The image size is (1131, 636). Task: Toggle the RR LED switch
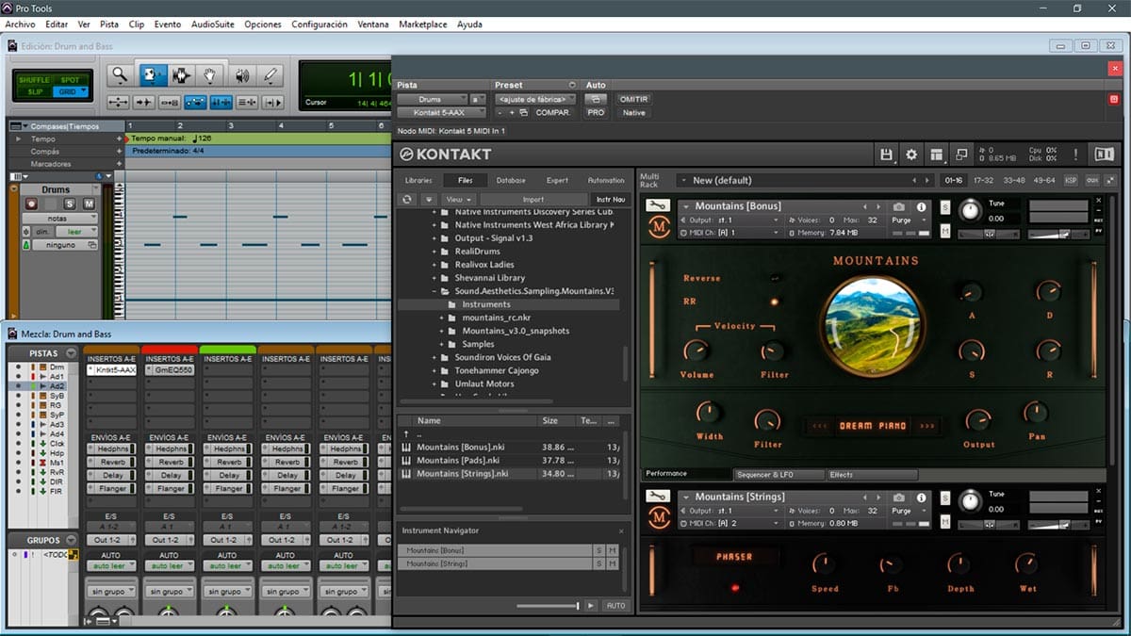point(775,302)
